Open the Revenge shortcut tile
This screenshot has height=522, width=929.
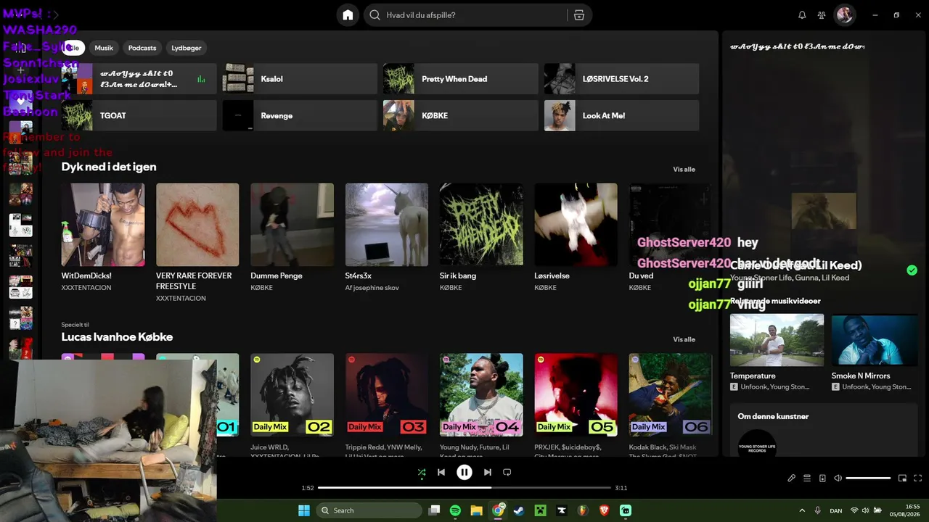(300, 115)
